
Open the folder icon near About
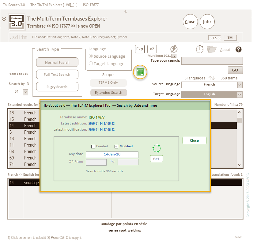click(x=212, y=49)
